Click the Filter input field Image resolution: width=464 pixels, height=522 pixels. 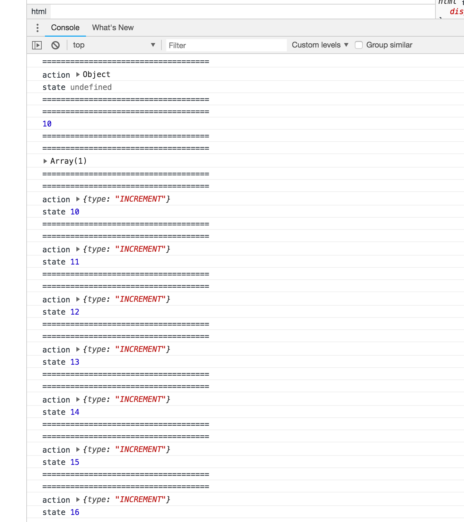pos(226,45)
